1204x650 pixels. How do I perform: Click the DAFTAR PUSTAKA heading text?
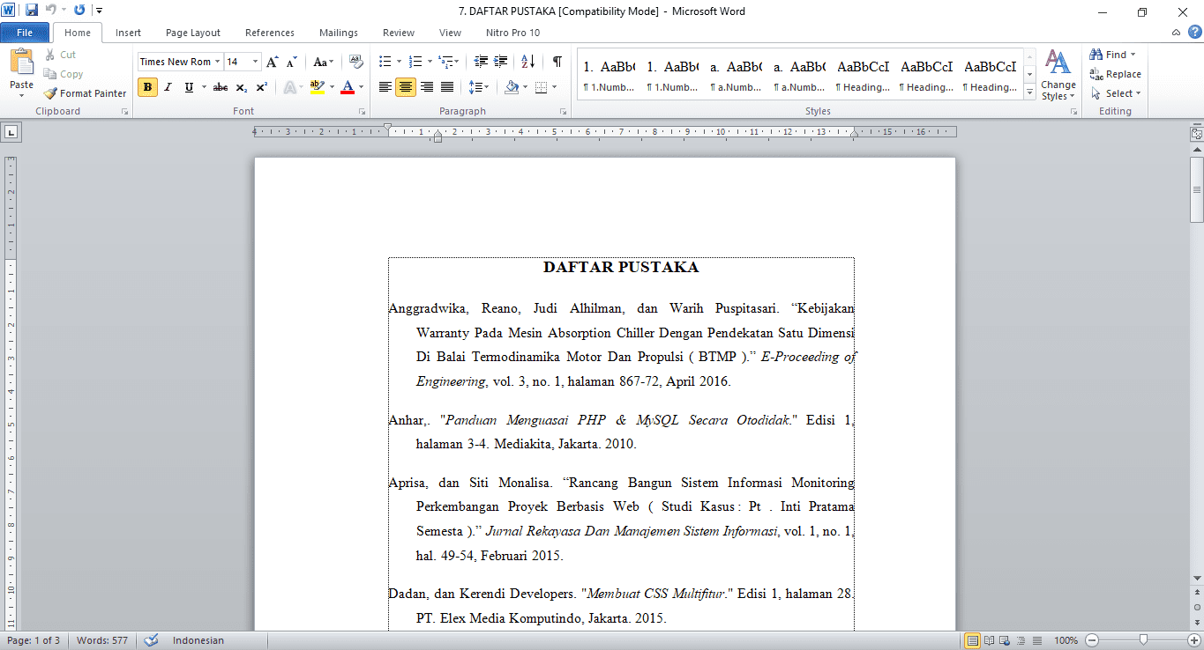pos(621,267)
